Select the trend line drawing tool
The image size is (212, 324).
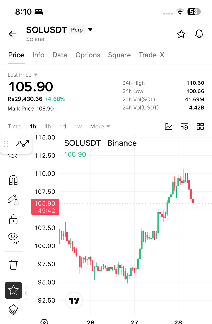[x=22, y=144]
